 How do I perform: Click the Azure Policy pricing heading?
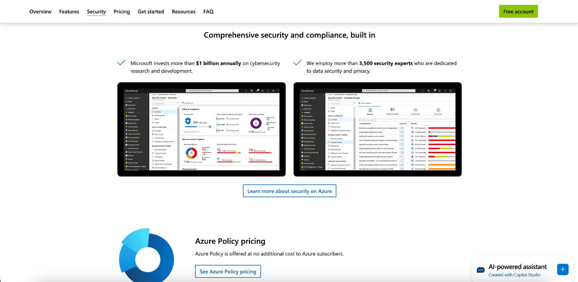click(x=230, y=241)
